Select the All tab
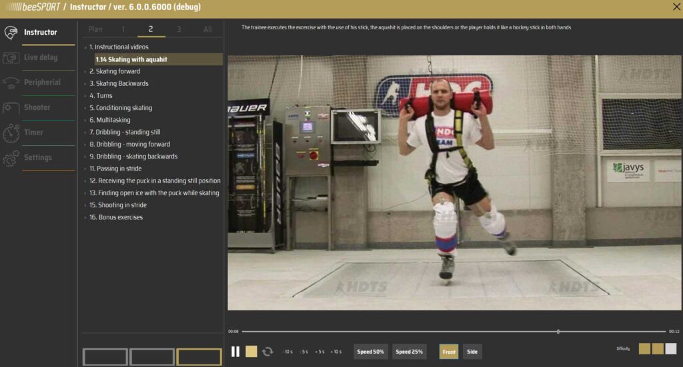This screenshot has width=683, height=367. [207, 29]
